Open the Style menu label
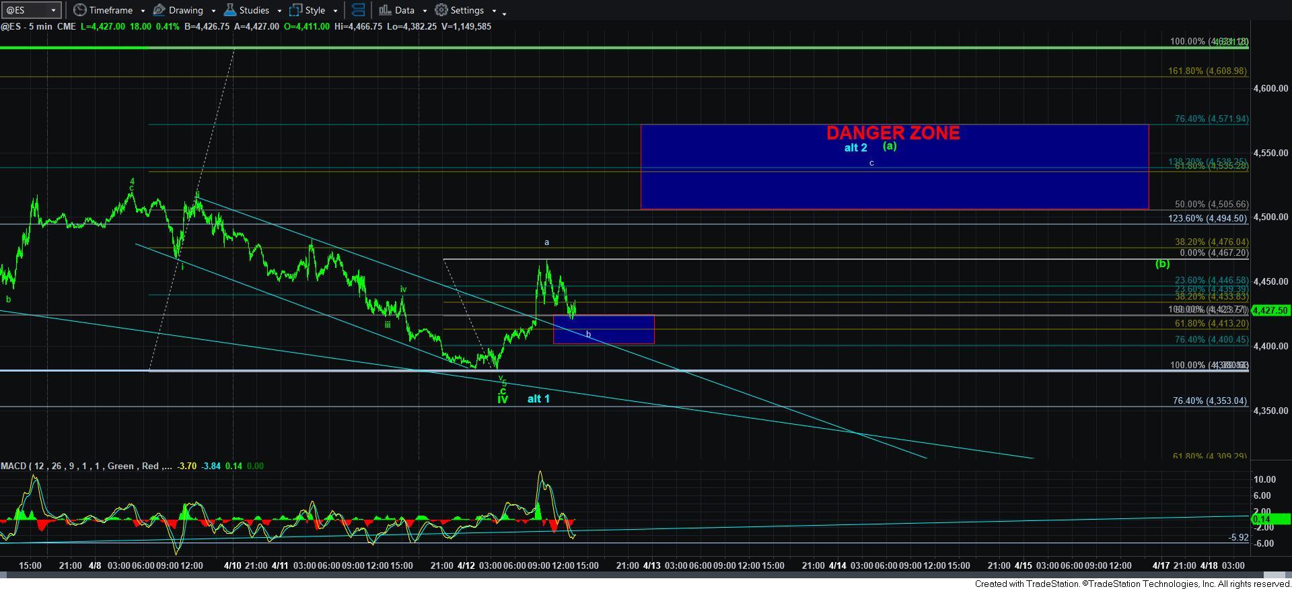Image resolution: width=1292 pixels, height=589 pixels. (315, 10)
